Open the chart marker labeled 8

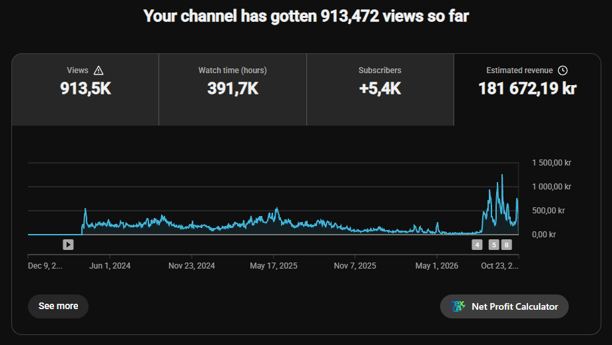click(x=506, y=245)
